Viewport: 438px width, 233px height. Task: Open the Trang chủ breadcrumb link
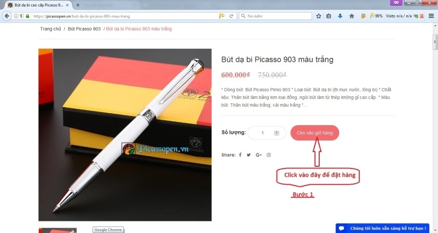tap(50, 29)
